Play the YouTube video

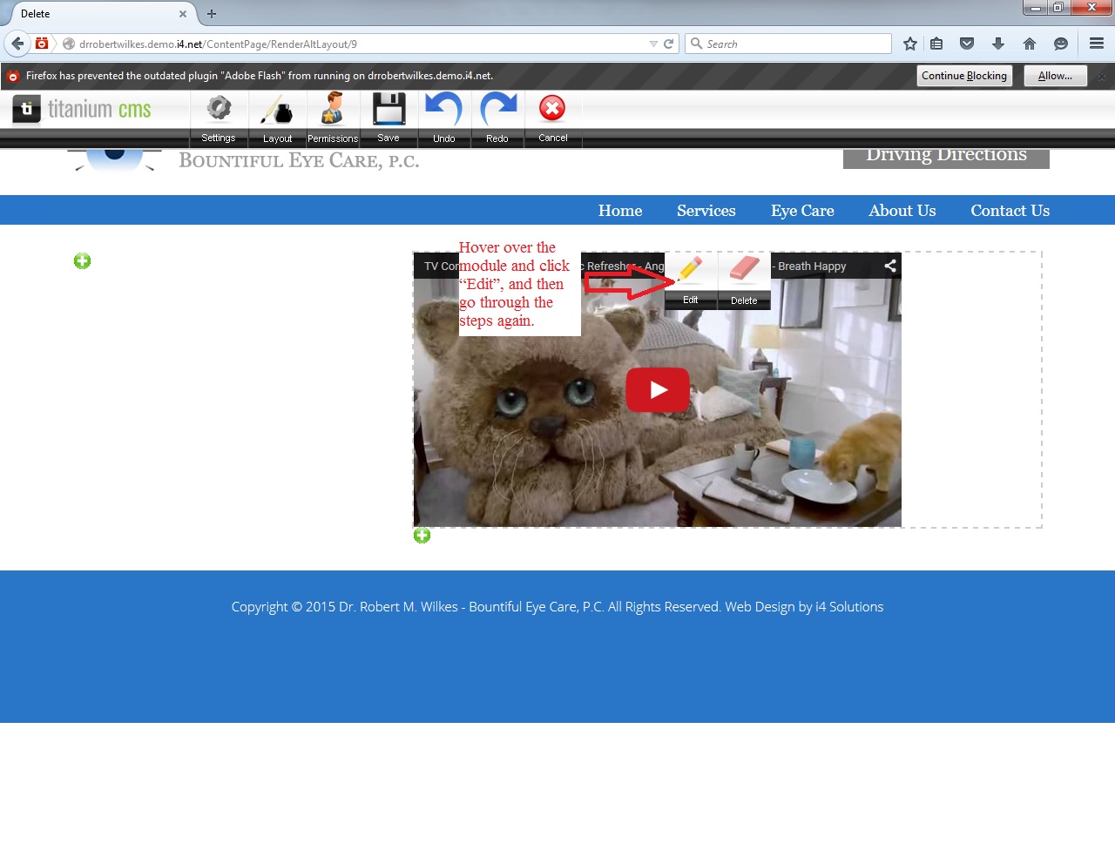tap(658, 390)
